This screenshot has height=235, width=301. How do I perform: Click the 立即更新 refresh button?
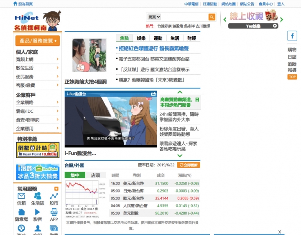click(x=189, y=165)
